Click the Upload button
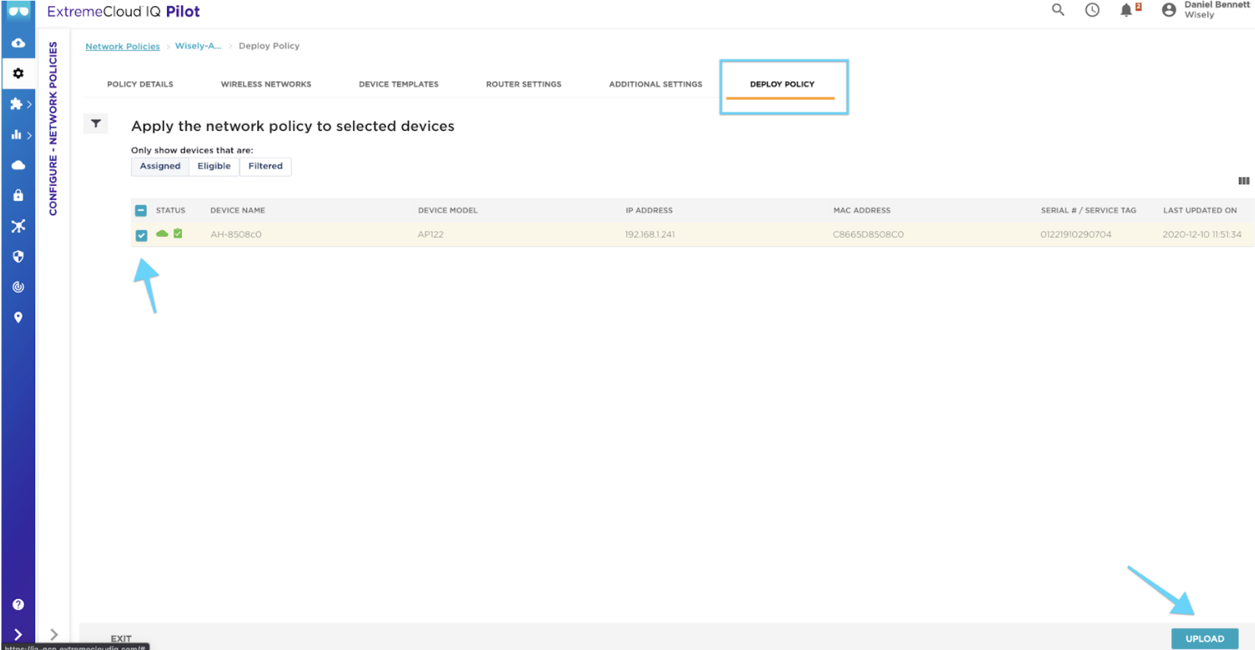The image size is (1255, 650). [1205, 639]
